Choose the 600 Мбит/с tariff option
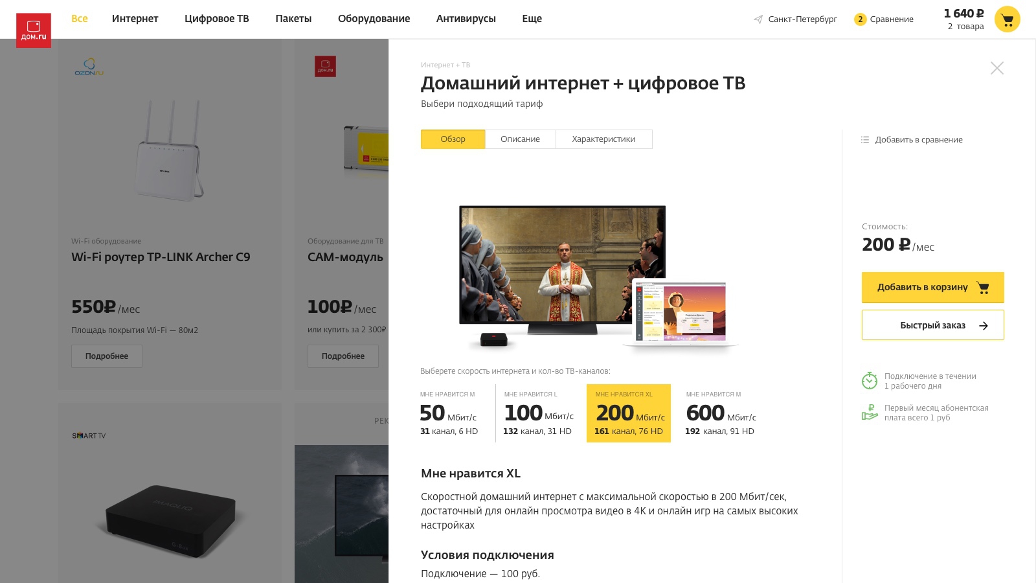This screenshot has height=583, width=1036. point(721,413)
